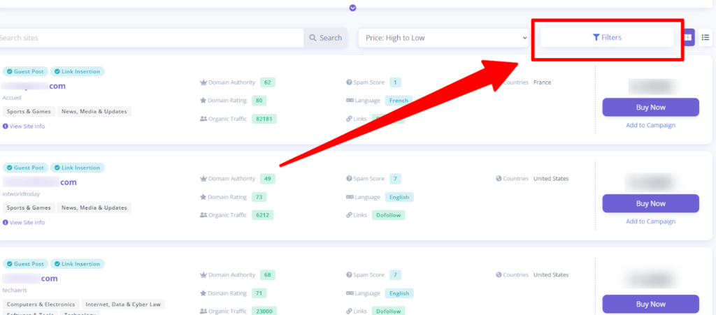Screen dimensions: 716x315
Task: Click Organic Traffic value 23000
Action: (x=264, y=312)
